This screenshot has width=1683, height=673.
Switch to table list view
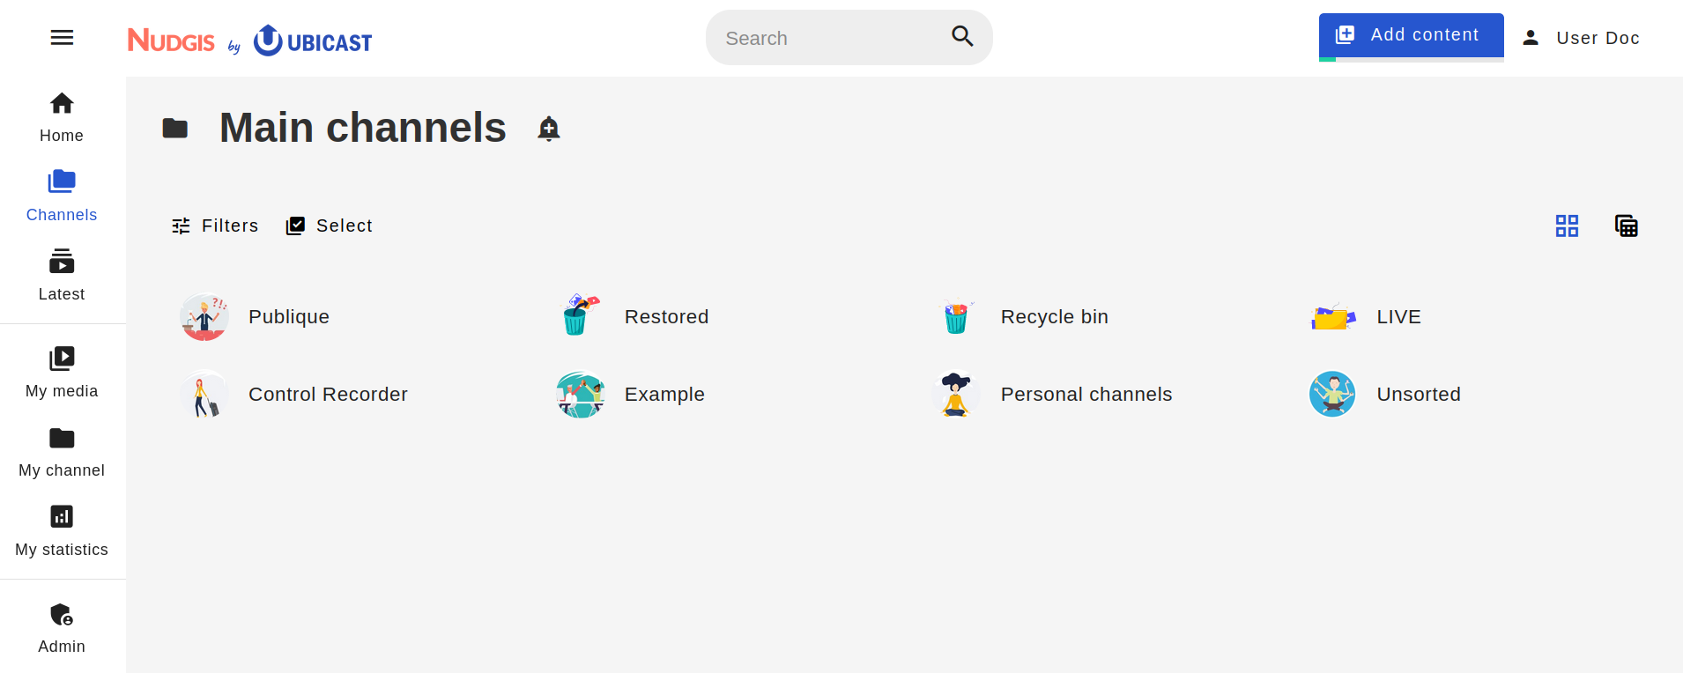tap(1626, 226)
